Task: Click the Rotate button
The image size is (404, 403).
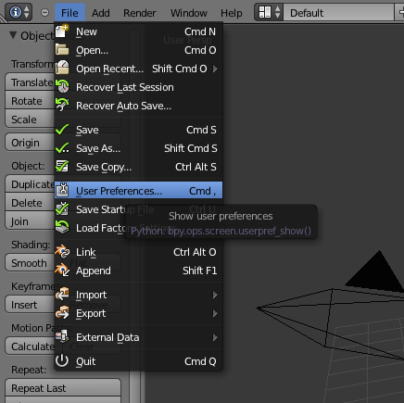Action: [x=30, y=101]
